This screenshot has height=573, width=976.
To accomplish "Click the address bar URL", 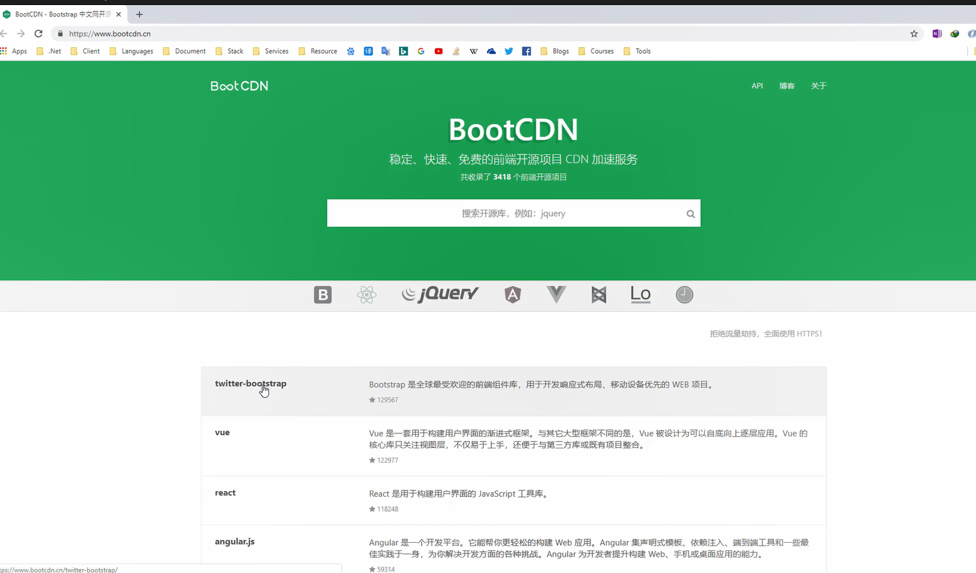I will point(110,33).
